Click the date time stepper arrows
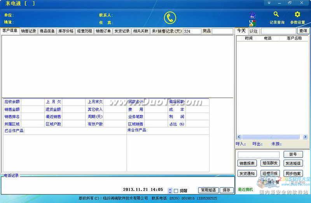Screen dimensions: 311x203 coord(170,191)
